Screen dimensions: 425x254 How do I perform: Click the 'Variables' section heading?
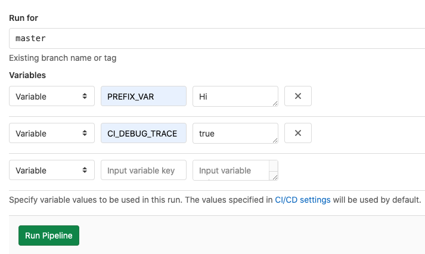coord(27,76)
